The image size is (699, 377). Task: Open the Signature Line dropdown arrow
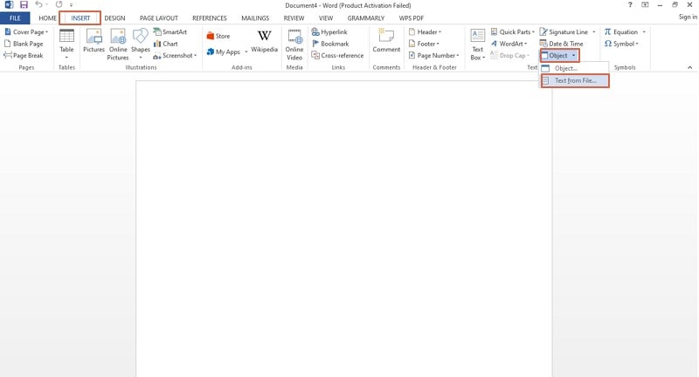click(594, 32)
